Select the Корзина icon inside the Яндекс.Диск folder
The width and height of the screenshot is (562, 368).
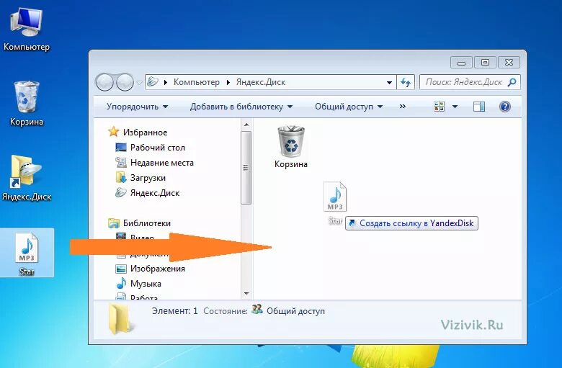tap(291, 147)
